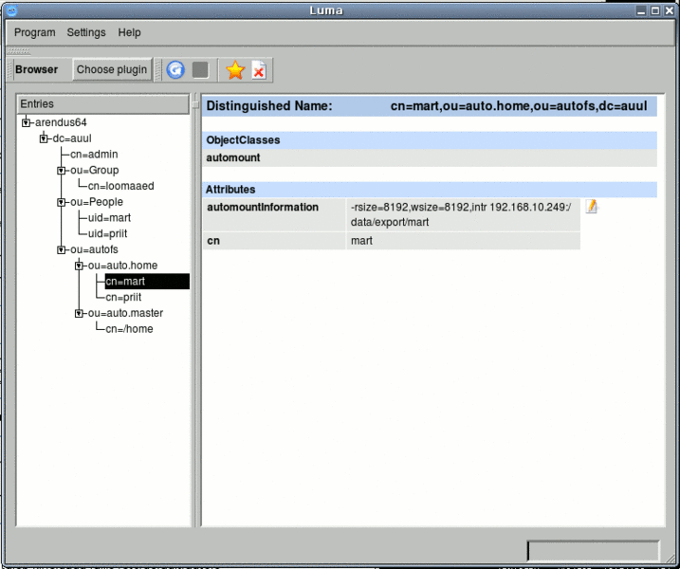Select the cn=admin entry
This screenshot has height=569, width=680.
coord(94,155)
